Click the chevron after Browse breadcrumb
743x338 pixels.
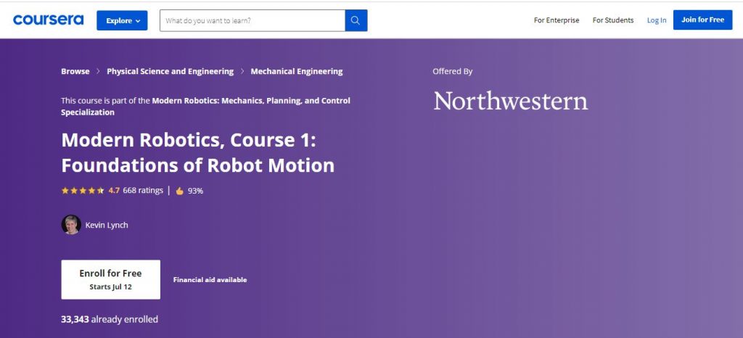[99, 72]
